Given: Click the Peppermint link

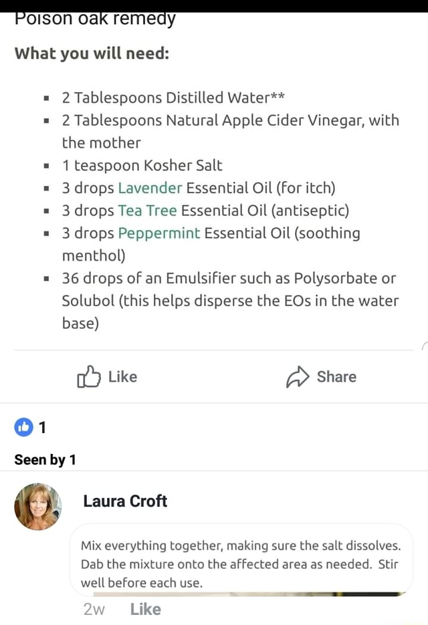Looking at the screenshot, I should coord(157,233).
